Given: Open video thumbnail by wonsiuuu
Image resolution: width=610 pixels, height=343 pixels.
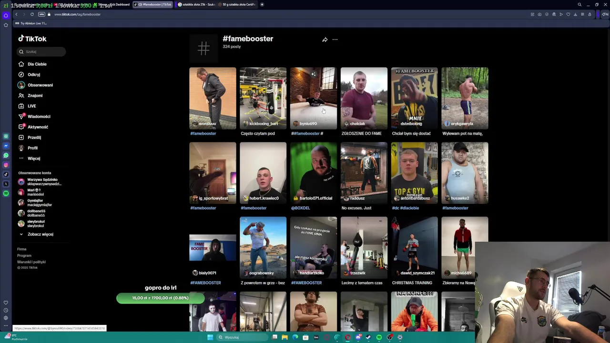Looking at the screenshot, I should coord(213,98).
